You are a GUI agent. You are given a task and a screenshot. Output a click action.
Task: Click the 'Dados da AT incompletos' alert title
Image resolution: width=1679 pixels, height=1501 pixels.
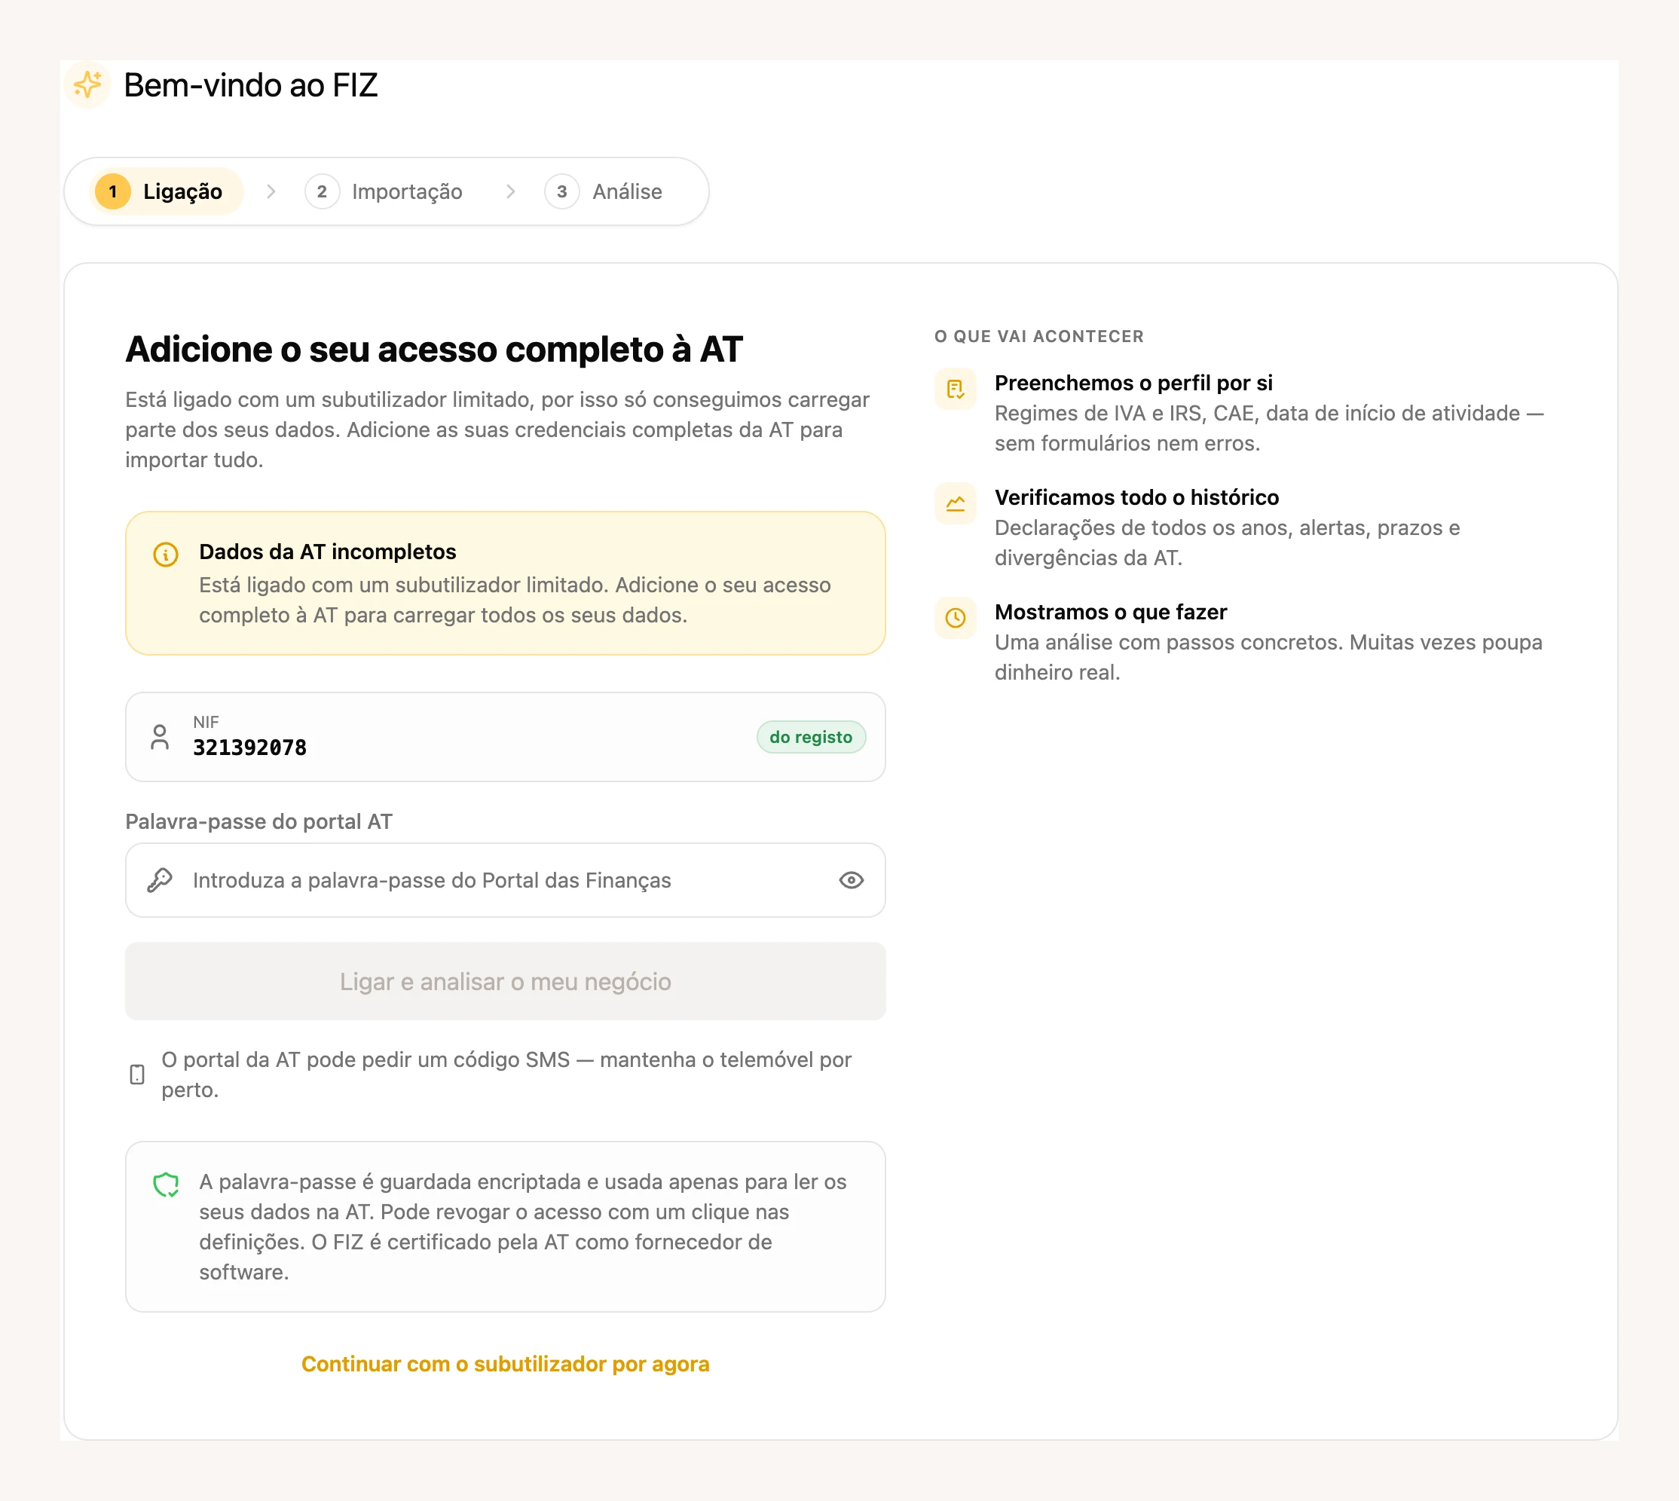click(327, 552)
